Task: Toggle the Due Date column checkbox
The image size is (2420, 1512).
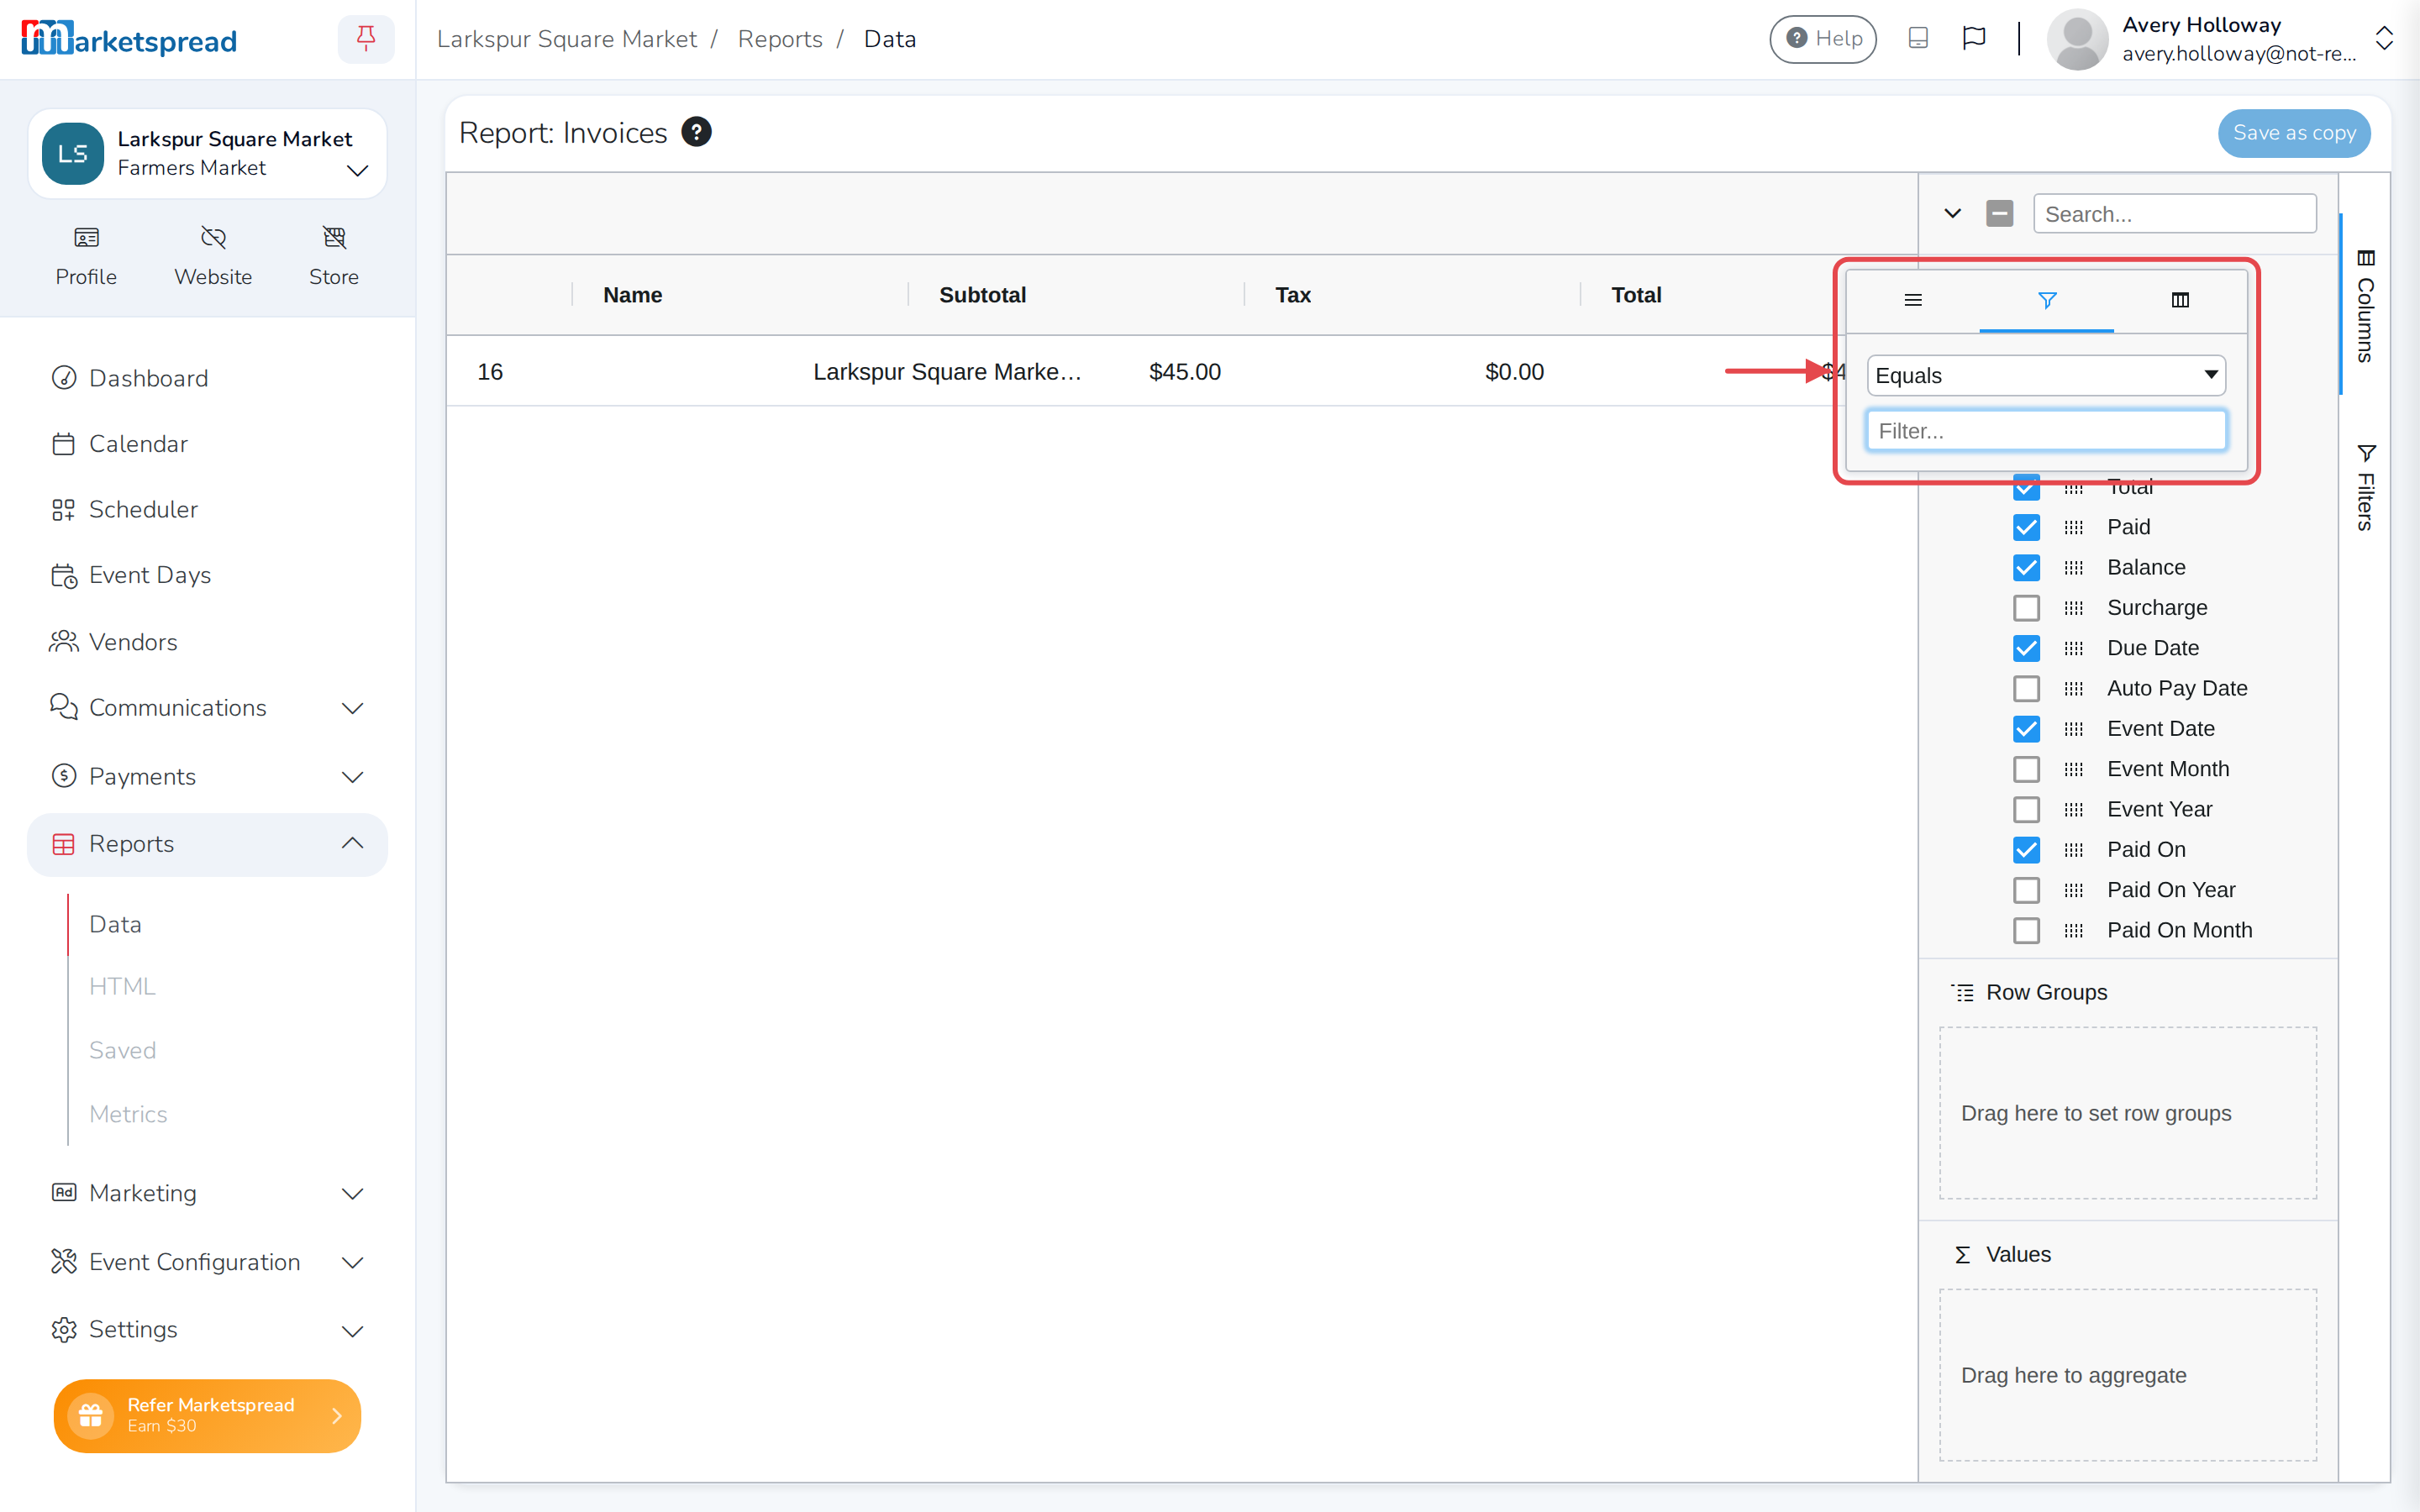Action: (x=2026, y=648)
